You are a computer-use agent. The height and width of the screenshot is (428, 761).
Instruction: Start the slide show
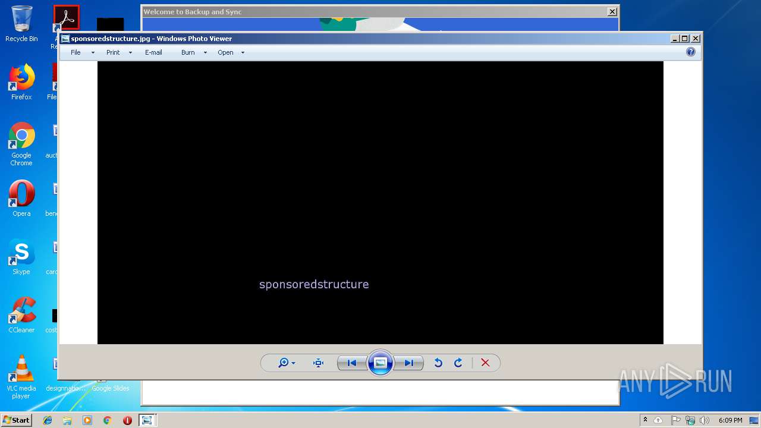pyautogui.click(x=380, y=363)
